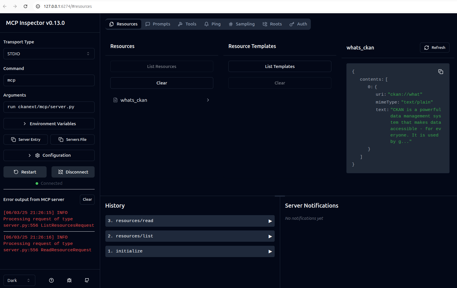
Task: Click the copy icon on the Servers File button
Action: point(61,140)
